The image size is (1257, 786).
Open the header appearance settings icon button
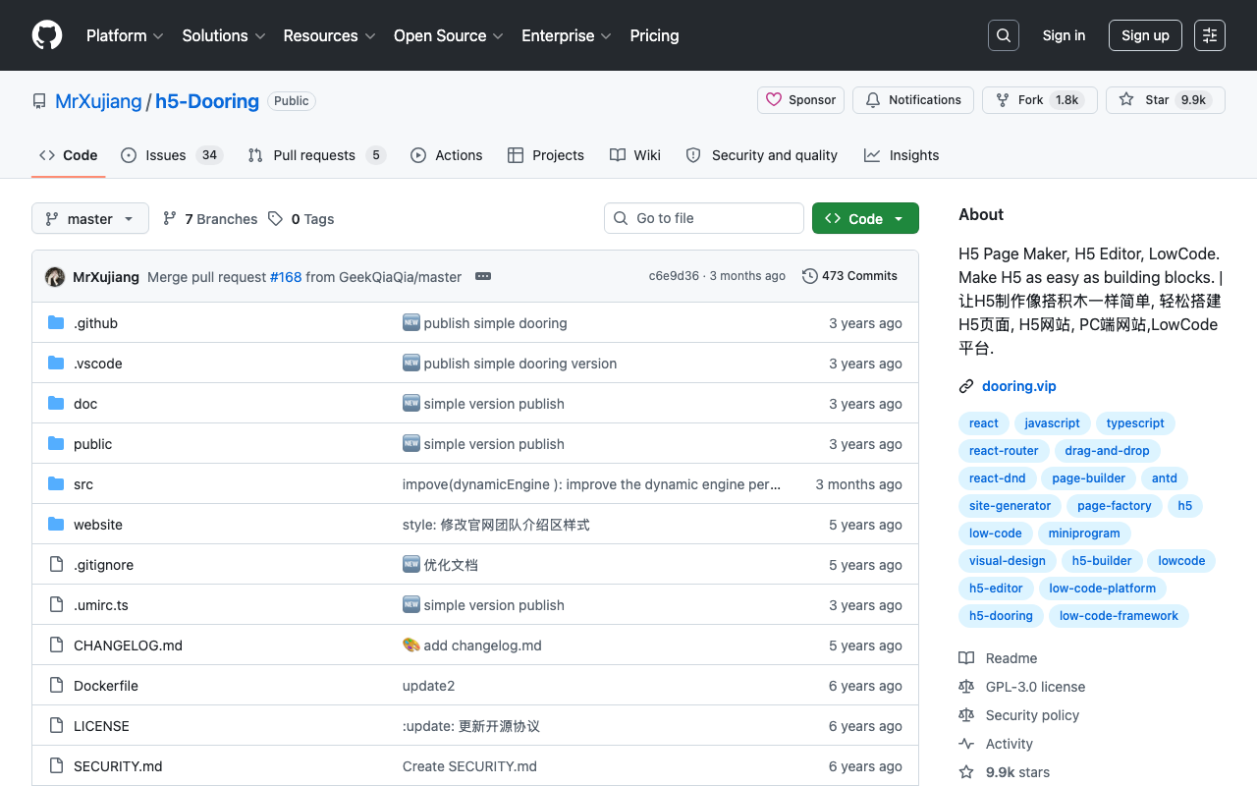click(1210, 35)
